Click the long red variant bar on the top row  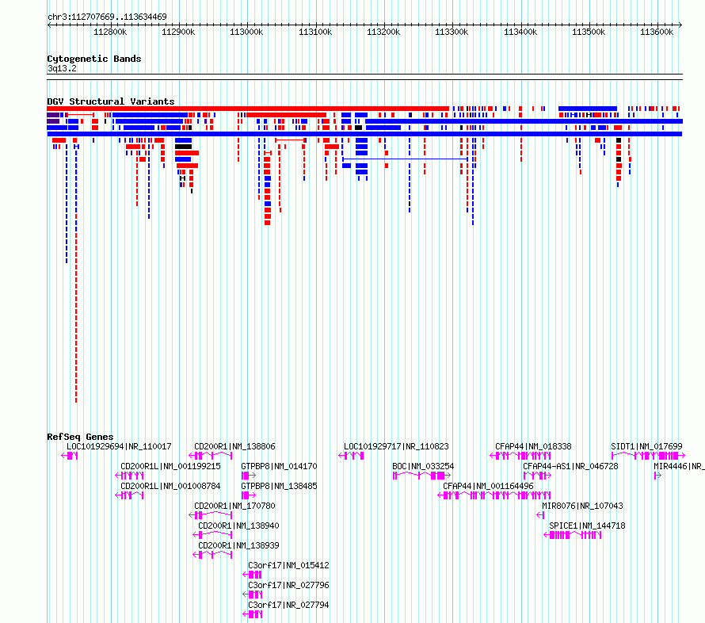coord(248,109)
